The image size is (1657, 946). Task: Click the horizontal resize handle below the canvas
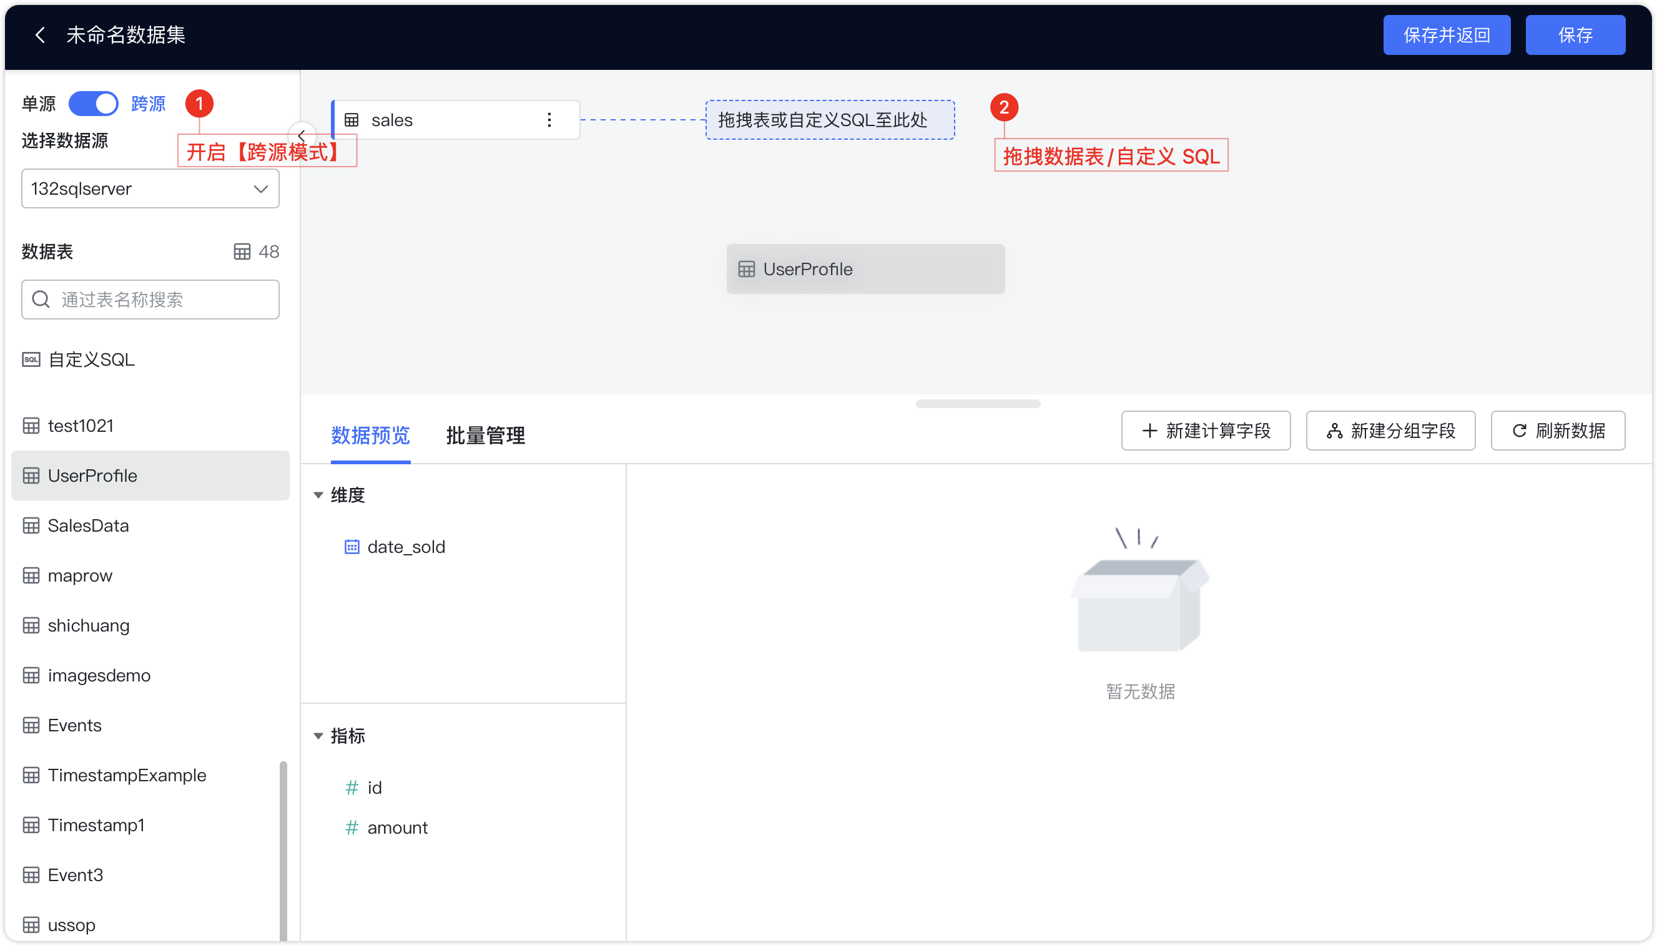point(978,404)
